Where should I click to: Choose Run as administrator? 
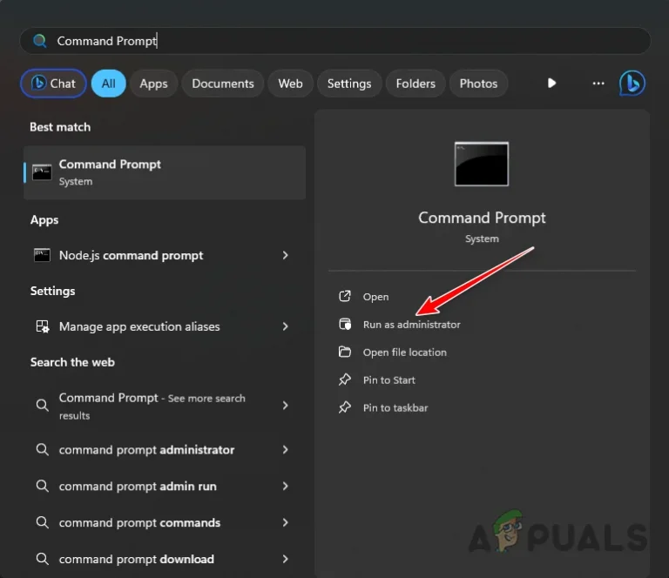tap(411, 325)
